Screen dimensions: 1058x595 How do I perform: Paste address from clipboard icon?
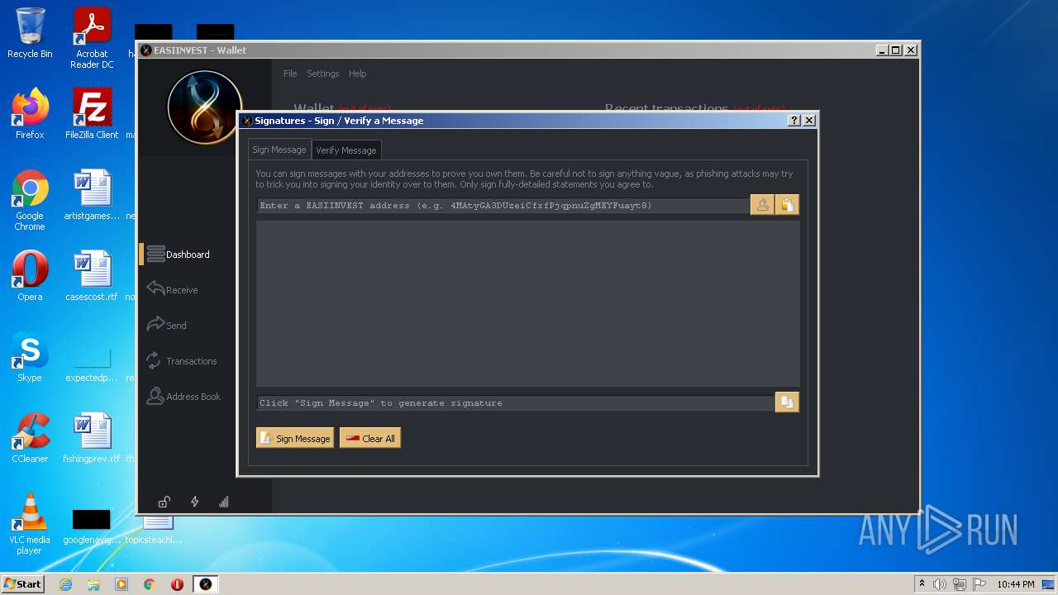point(787,205)
